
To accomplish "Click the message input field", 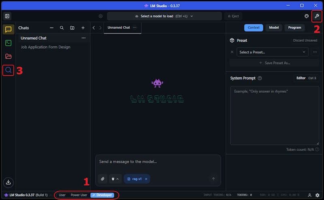I will click(158, 162).
